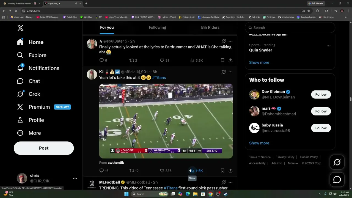Like the soul3ater_5 post
352x198 pixels.
[x=164, y=60]
